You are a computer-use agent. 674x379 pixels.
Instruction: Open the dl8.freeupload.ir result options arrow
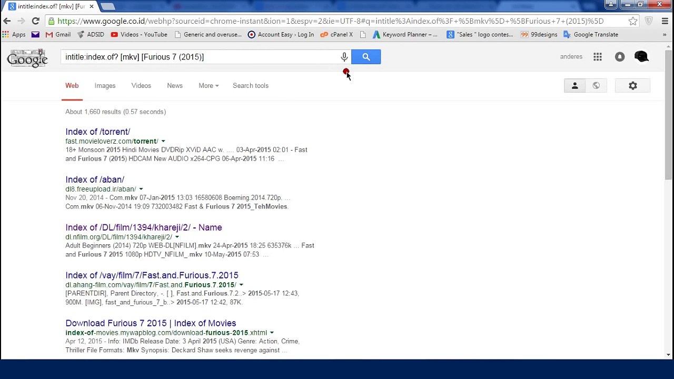pos(141,189)
